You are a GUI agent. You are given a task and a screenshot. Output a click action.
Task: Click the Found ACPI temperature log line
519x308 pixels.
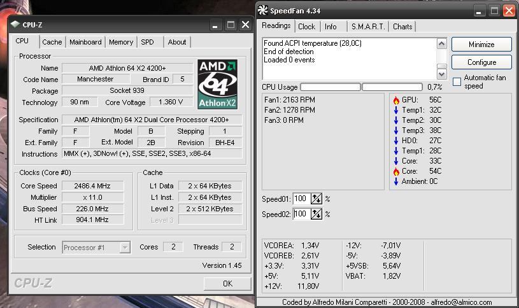click(x=313, y=43)
